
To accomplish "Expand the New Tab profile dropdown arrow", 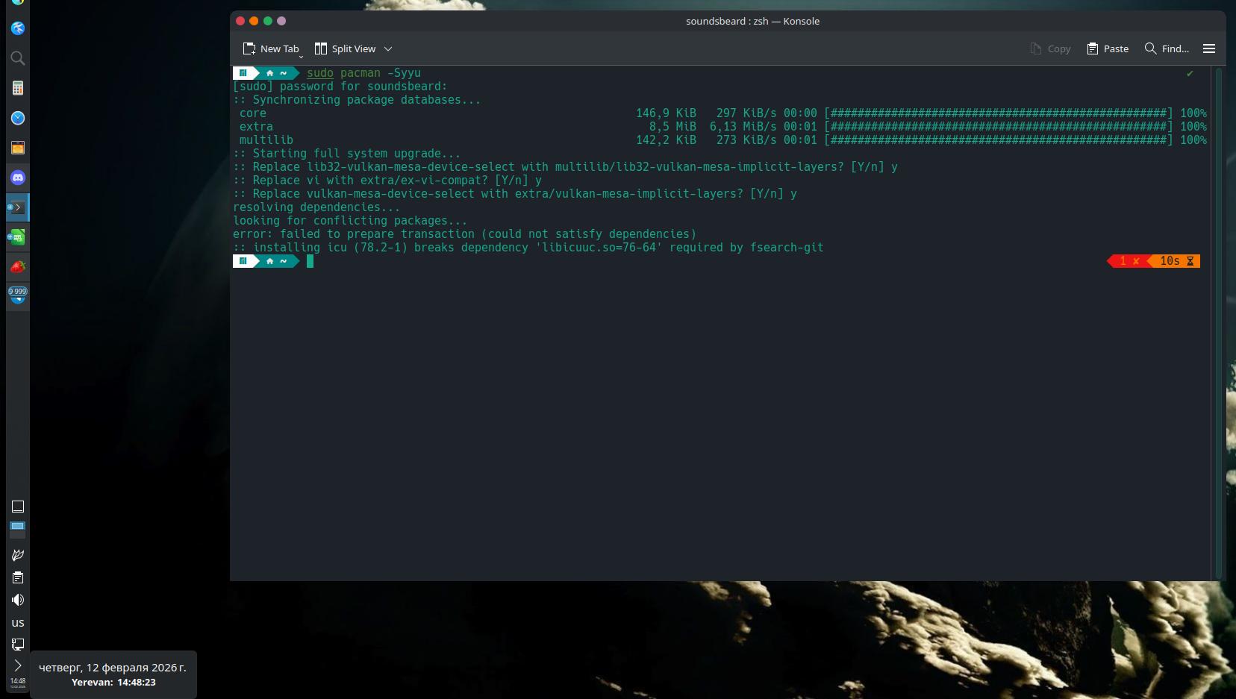I will [x=302, y=56].
